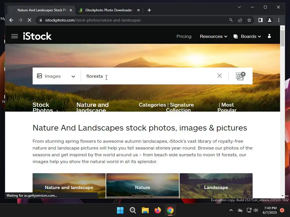Close the iStockphoto Photo Downloader tab
This screenshot has width=290, height=217.
click(x=138, y=10)
